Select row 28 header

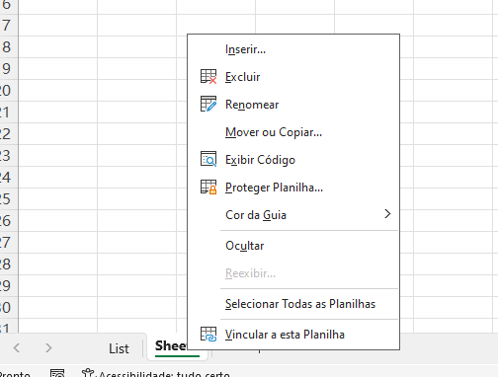(x=9, y=264)
